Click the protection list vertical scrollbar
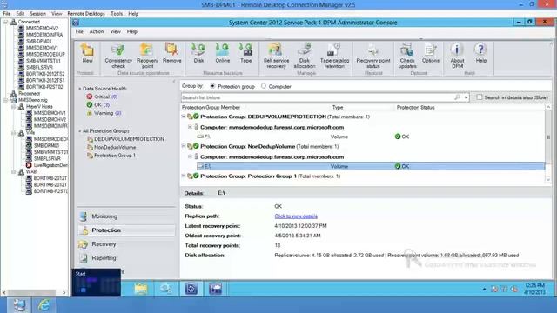The image size is (557, 313). (x=548, y=144)
